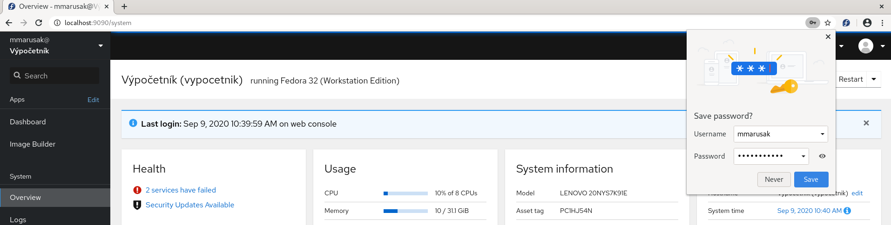
Task: Click Edit next to Apps
Action: click(x=93, y=100)
